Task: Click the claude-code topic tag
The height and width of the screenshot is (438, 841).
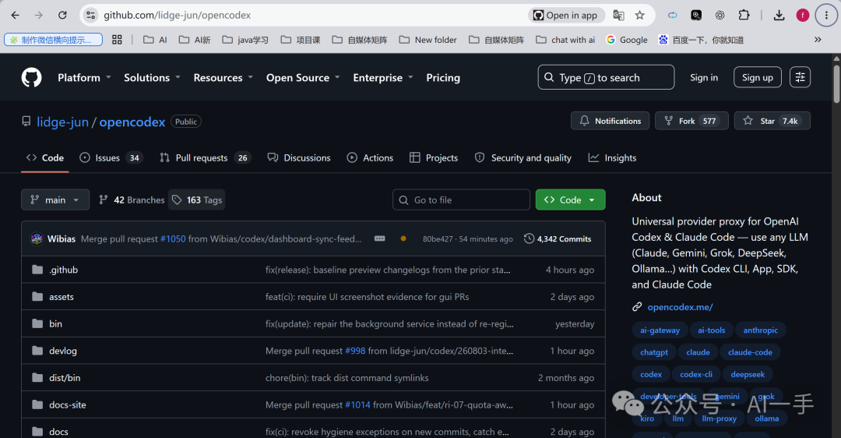Action: tap(750, 352)
